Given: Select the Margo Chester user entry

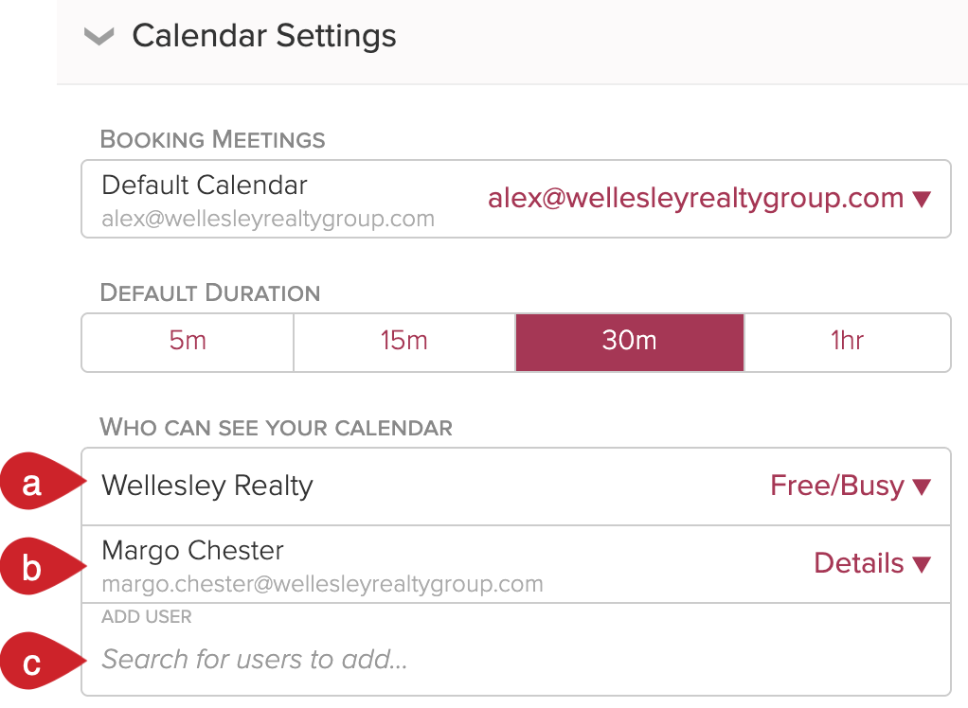Looking at the screenshot, I should pos(516,564).
